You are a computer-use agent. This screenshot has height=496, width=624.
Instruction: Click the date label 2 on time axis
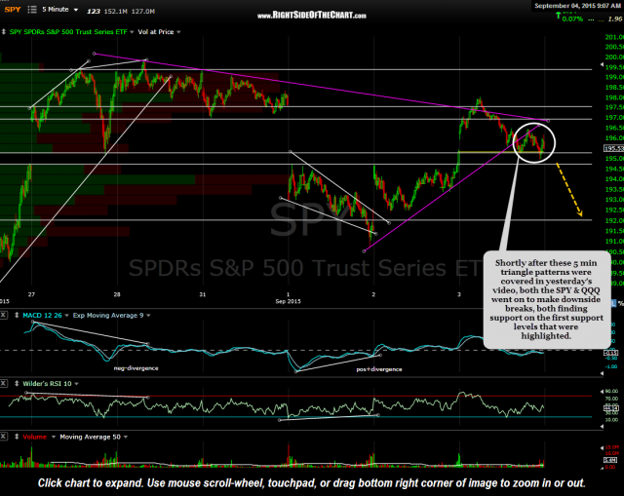(373, 294)
